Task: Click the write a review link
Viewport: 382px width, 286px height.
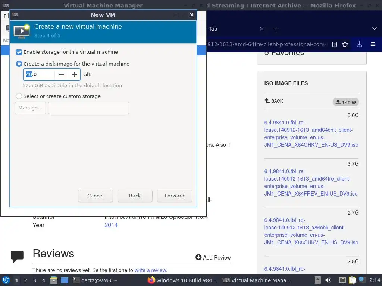Action: (150, 270)
